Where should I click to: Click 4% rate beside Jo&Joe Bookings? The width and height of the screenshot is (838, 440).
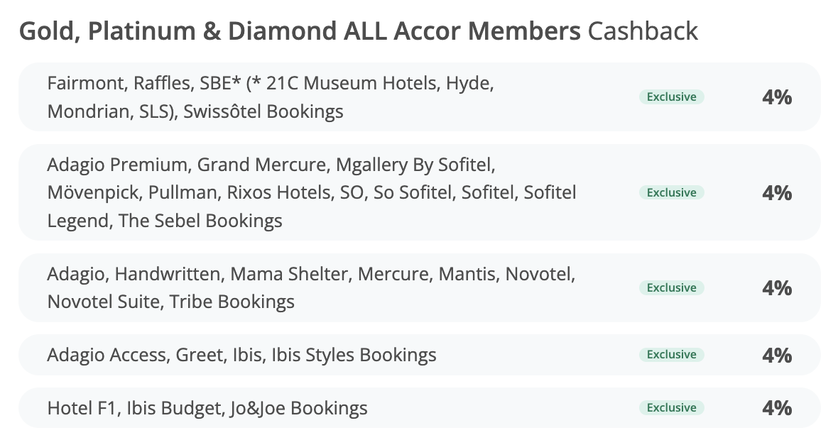(x=776, y=407)
